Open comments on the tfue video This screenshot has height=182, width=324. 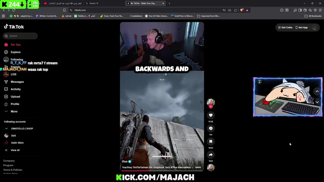click(x=211, y=128)
